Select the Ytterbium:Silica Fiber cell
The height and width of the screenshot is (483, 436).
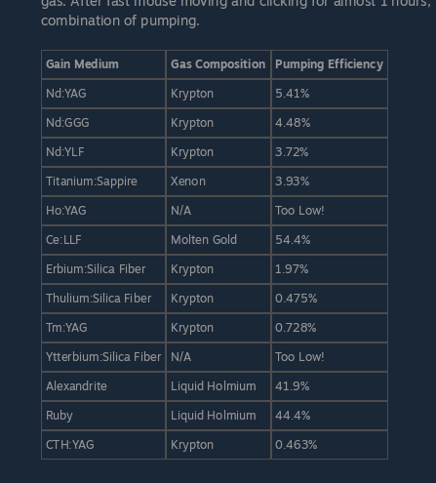click(103, 357)
